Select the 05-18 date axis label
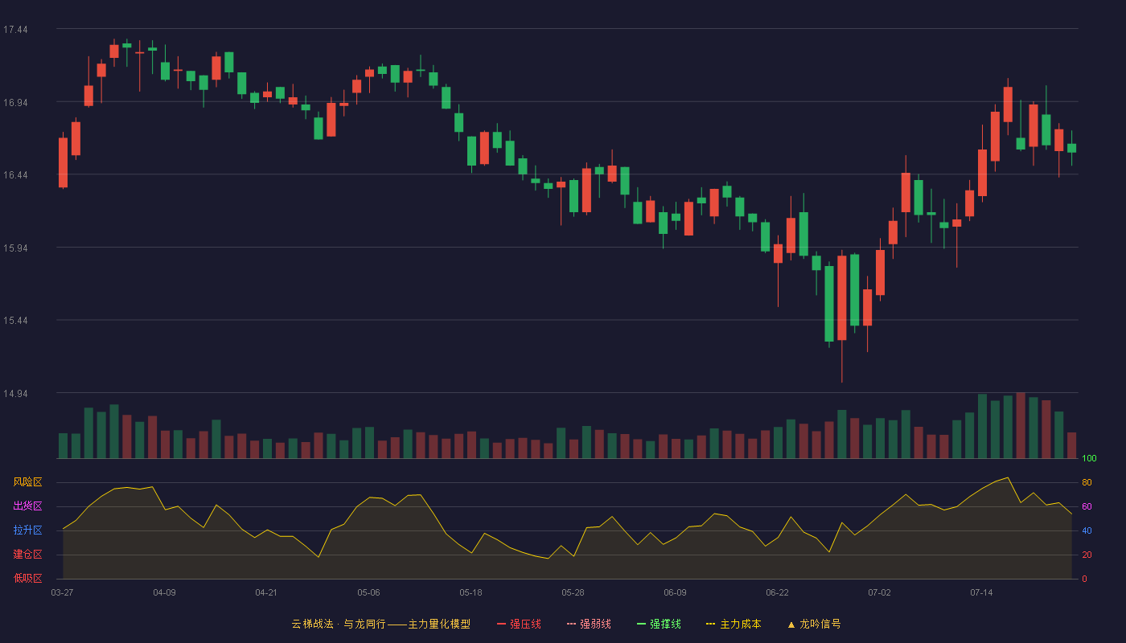Viewport: 1126px width, 643px height. [471, 592]
